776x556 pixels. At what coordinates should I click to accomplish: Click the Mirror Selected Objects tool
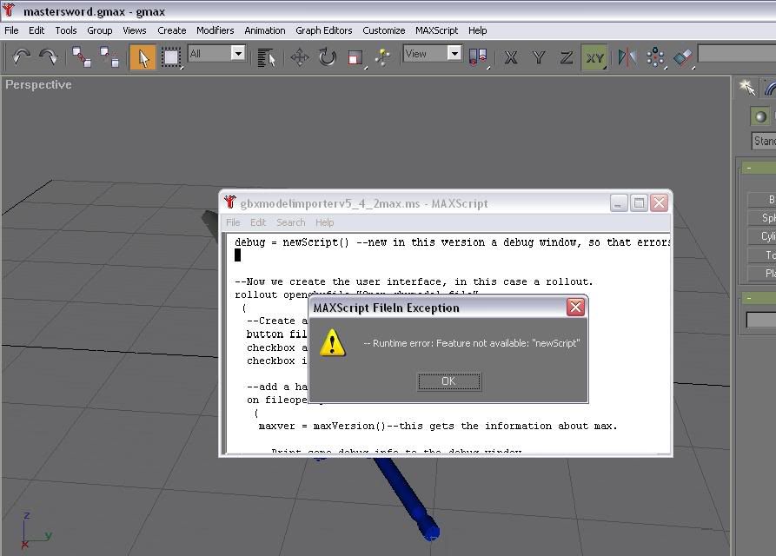click(627, 57)
